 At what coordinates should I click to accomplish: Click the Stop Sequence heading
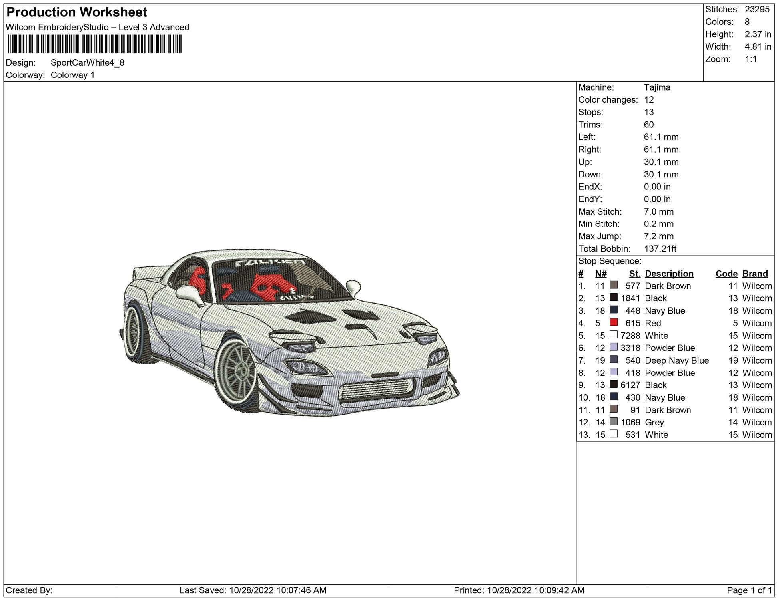[x=609, y=261]
